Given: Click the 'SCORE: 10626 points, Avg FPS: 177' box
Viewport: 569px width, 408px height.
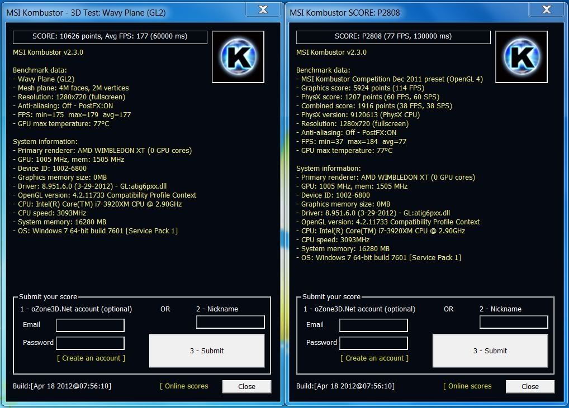Looking at the screenshot, I should click(110, 37).
